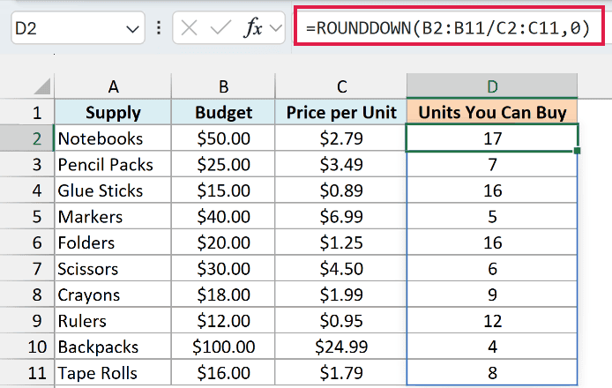
Task: Click the $2.79 price cell
Action: tap(341, 138)
